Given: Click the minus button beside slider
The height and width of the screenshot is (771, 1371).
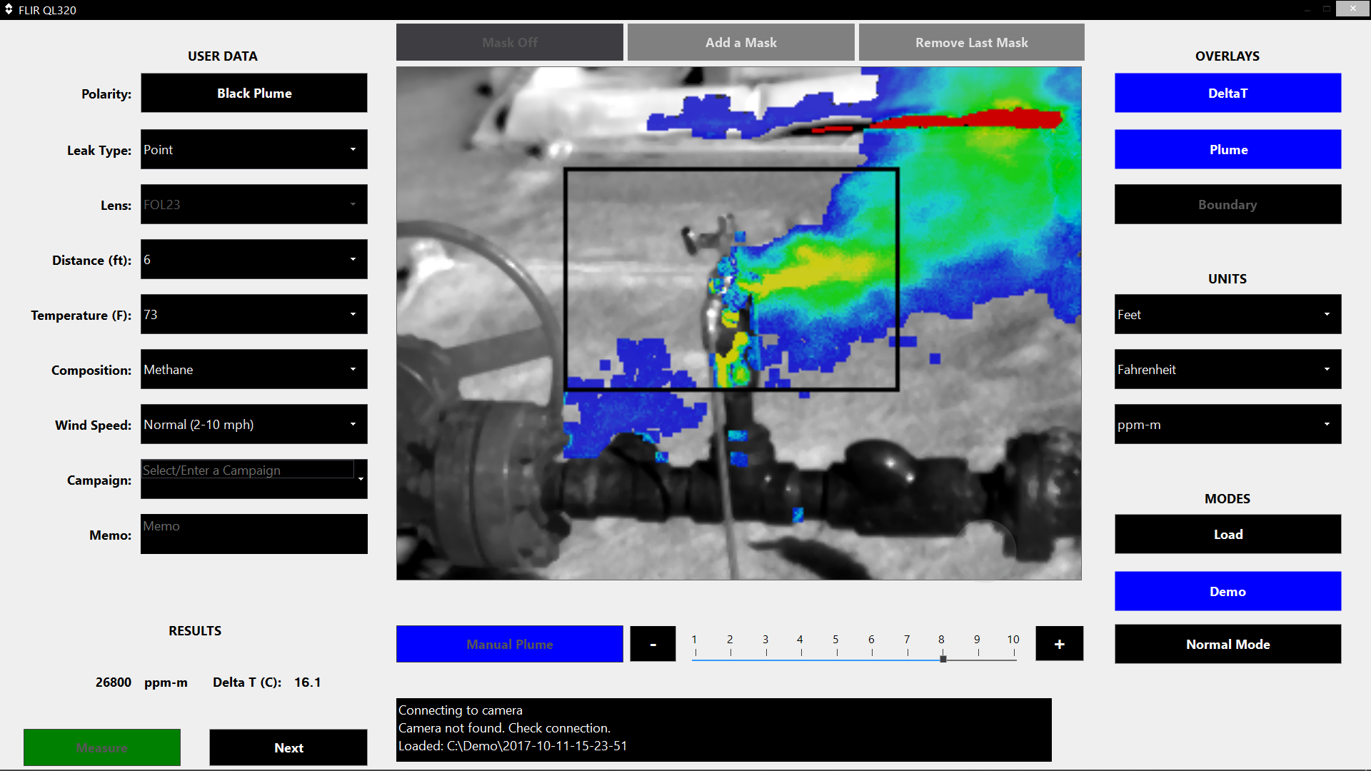Looking at the screenshot, I should (x=653, y=644).
